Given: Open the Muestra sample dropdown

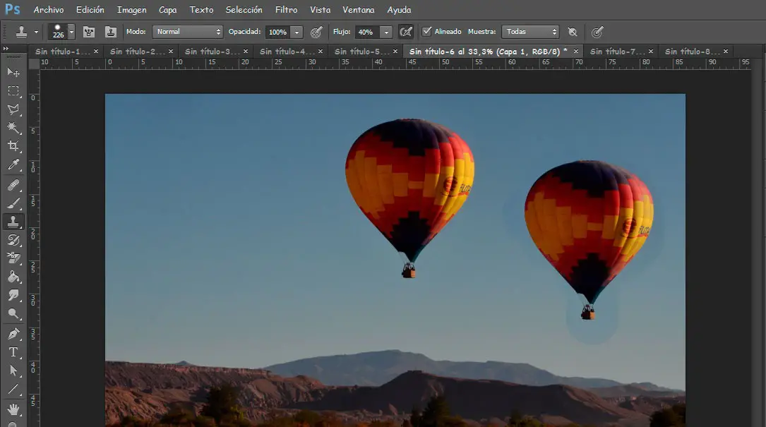Looking at the screenshot, I should (x=529, y=32).
